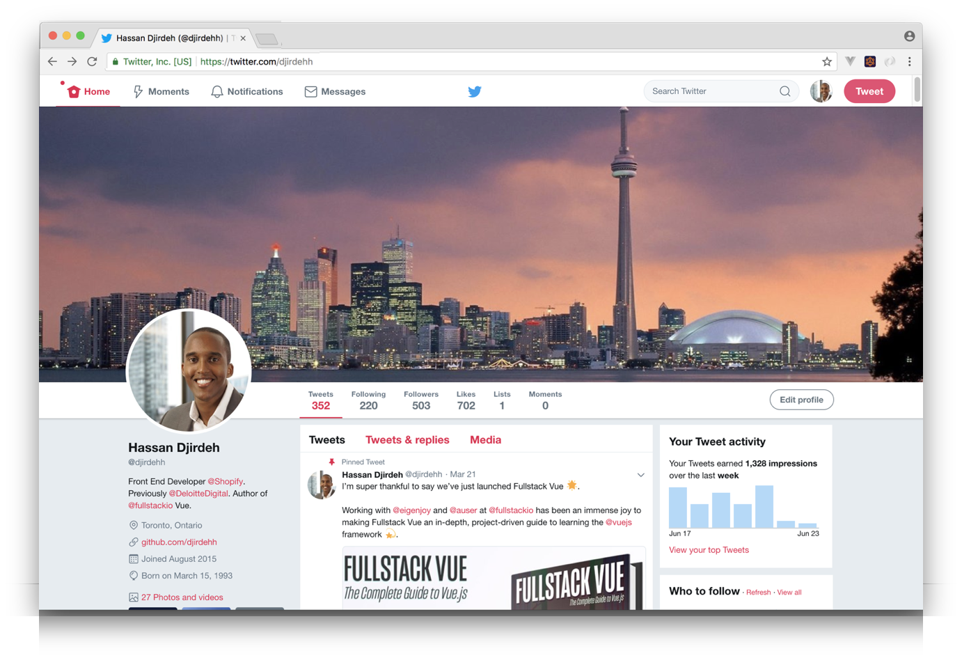Go back with the browser back arrow
Viewport: 962px width, 658px height.
[x=52, y=61]
